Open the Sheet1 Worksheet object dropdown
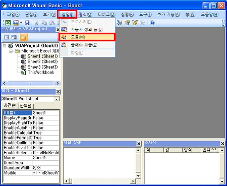This screenshot has height=186, width=227. click(56, 99)
